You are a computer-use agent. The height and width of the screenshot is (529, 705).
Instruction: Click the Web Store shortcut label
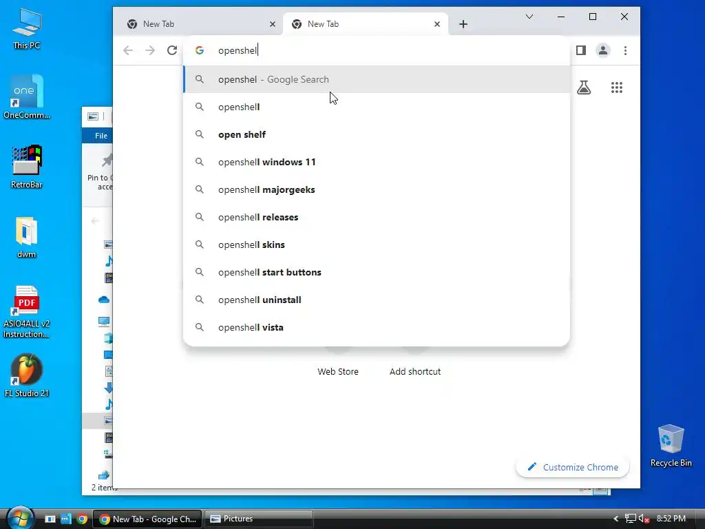coord(338,371)
